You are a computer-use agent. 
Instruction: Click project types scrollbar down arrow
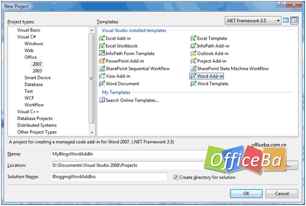pos(91,133)
